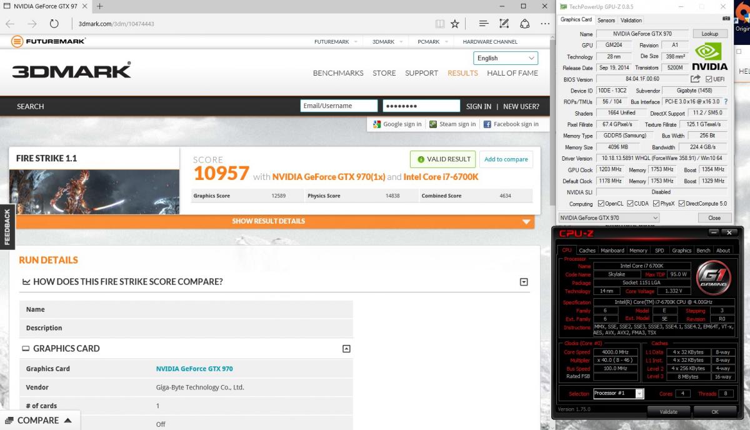Close the CPU-Z window
Image resolution: width=750 pixels, height=430 pixels.
[729, 232]
